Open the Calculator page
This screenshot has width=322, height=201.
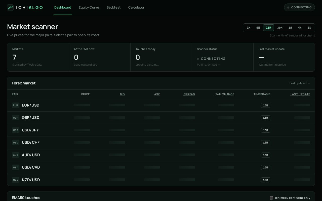[x=136, y=8]
